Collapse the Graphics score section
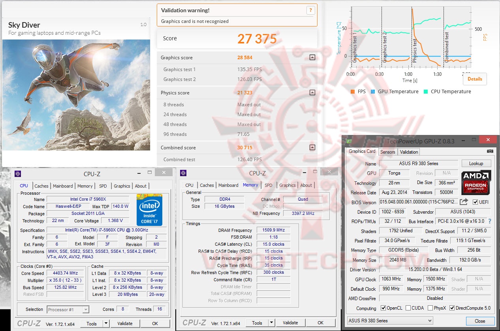This screenshot has height=331, width=500. [312, 57]
